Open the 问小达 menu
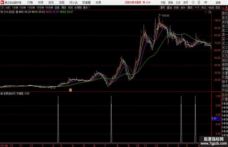This screenshot has height=147, width=228. point(73,2)
